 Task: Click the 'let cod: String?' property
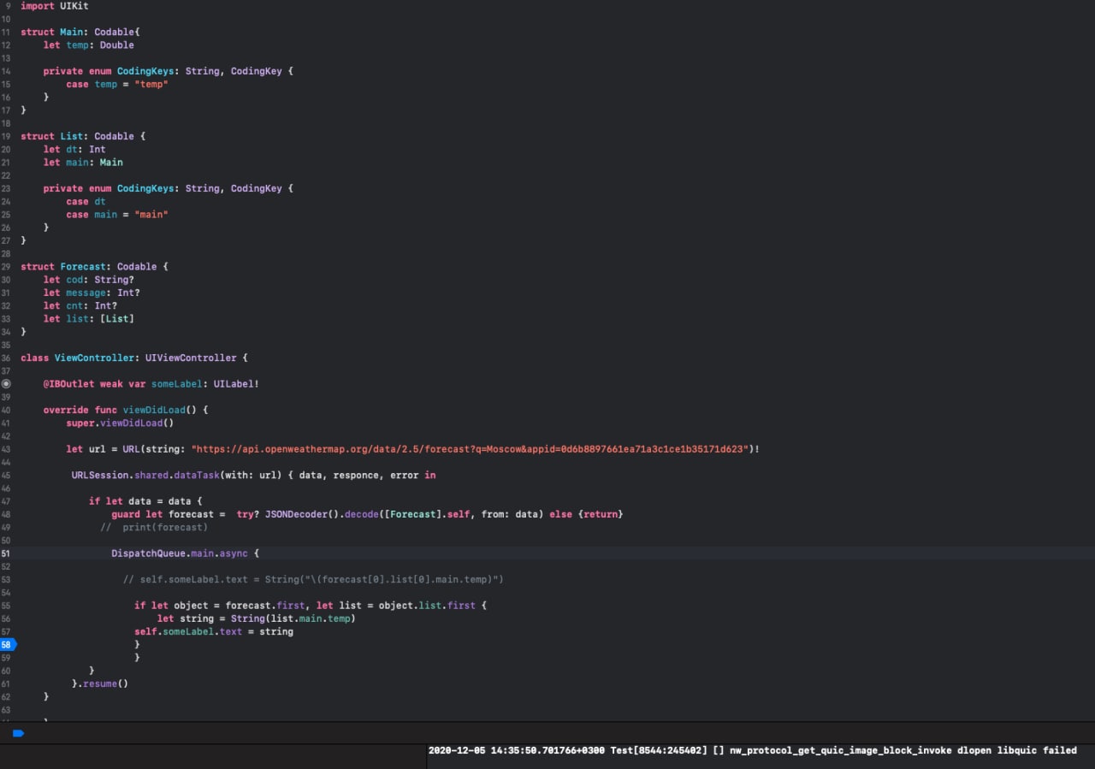[x=89, y=280]
